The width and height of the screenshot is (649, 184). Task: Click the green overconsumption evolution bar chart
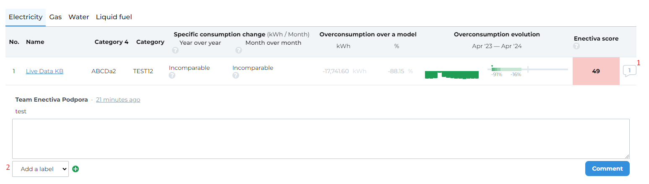(x=452, y=75)
